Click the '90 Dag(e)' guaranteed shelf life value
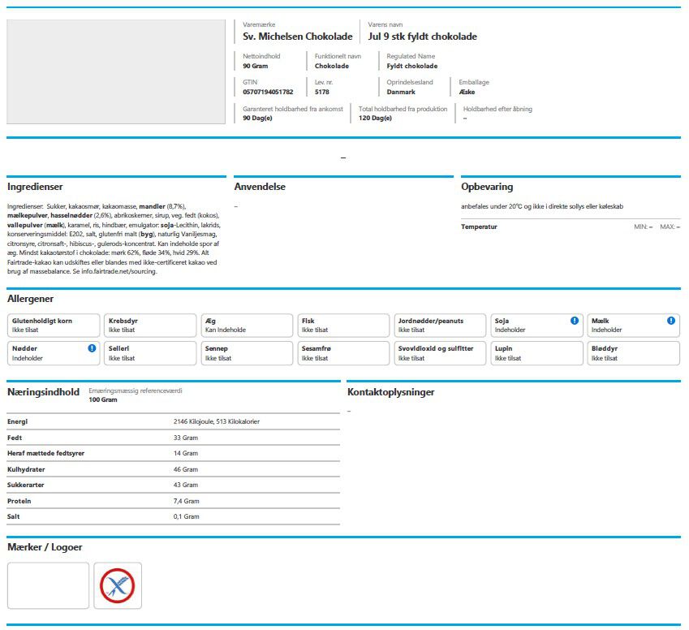Screen dimensions: 689x630 (x=257, y=118)
